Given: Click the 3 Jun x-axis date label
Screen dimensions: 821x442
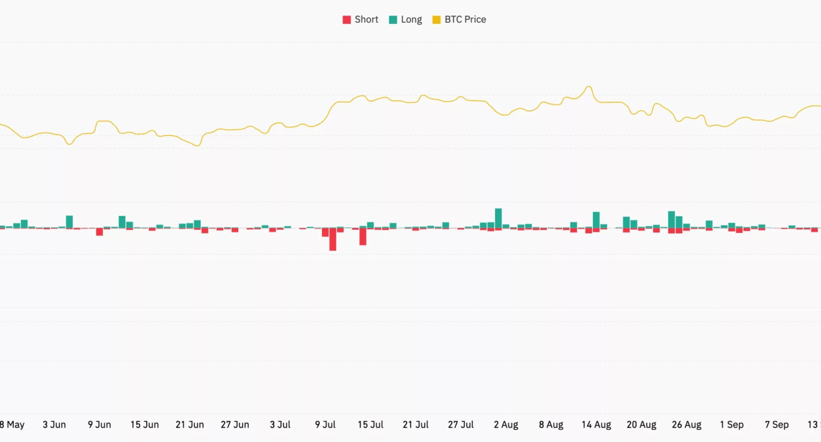Looking at the screenshot, I should click(x=54, y=425).
